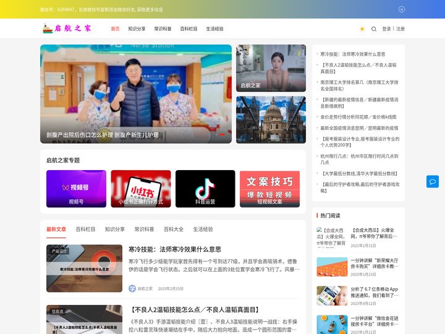
Task: Open the cathedral dome thumbnail
Action: coord(271,119)
